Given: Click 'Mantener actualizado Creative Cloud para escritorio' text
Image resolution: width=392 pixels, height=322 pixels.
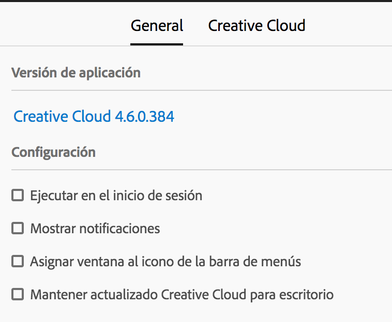Looking at the screenshot, I should 182,295.
